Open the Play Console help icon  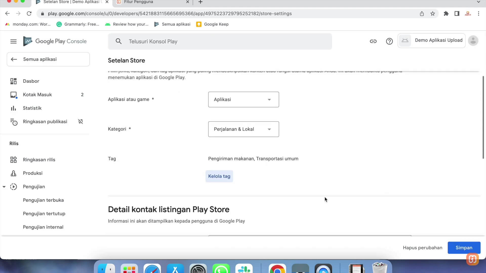[x=389, y=41]
